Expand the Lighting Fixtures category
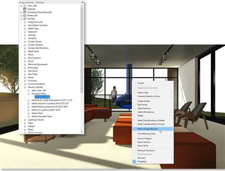This screenshot has height=171, width=225. (x=25, y=120)
